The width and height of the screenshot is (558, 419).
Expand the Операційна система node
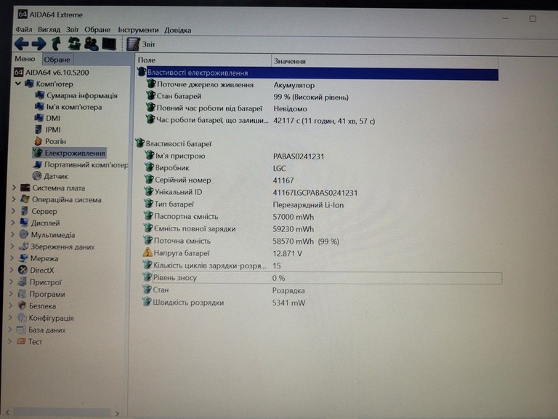coord(14,199)
